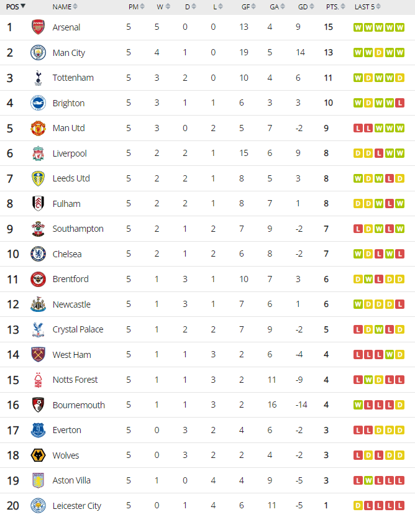Click Brighton's red L result badge
Image resolution: width=415 pixels, height=517 pixels.
tap(400, 103)
